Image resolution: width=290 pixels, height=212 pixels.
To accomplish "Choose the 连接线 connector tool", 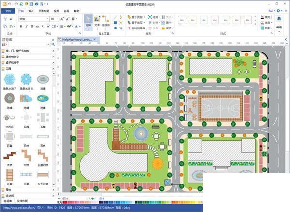I will pyautogui.click(x=105, y=22).
